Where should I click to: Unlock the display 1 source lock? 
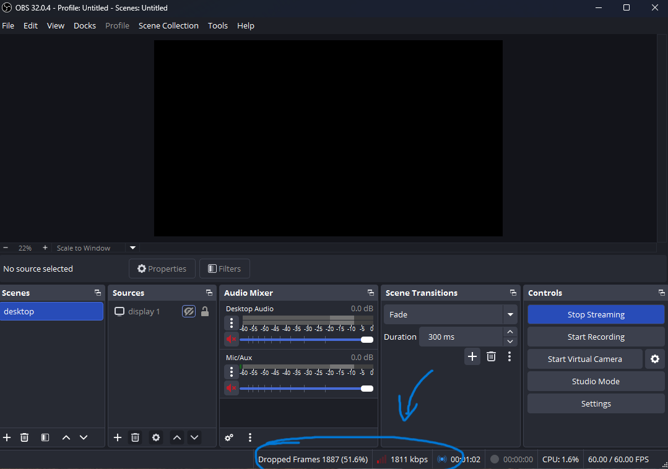(x=205, y=311)
